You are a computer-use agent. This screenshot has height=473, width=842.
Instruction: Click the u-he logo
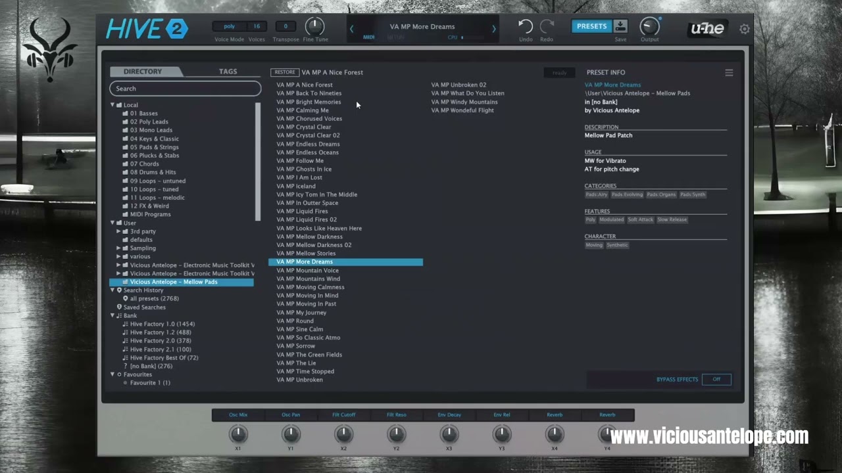(708, 28)
